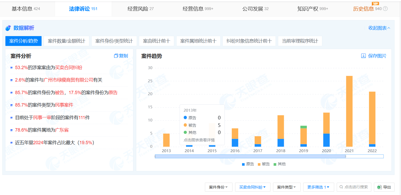Open the 经营信息 tab
401x195 pixels.
[198, 9]
